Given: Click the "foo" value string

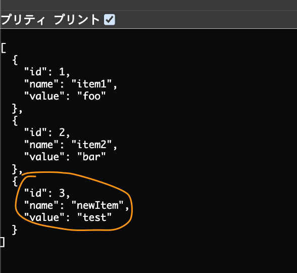Looking at the screenshot, I should click(x=92, y=96).
